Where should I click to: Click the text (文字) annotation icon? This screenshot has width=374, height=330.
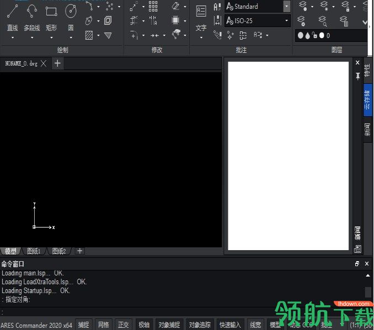click(x=201, y=11)
